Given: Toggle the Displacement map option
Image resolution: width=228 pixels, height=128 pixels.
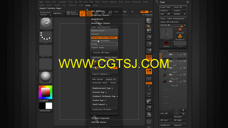Looking at the screenshot, I should [x=104, y=31].
